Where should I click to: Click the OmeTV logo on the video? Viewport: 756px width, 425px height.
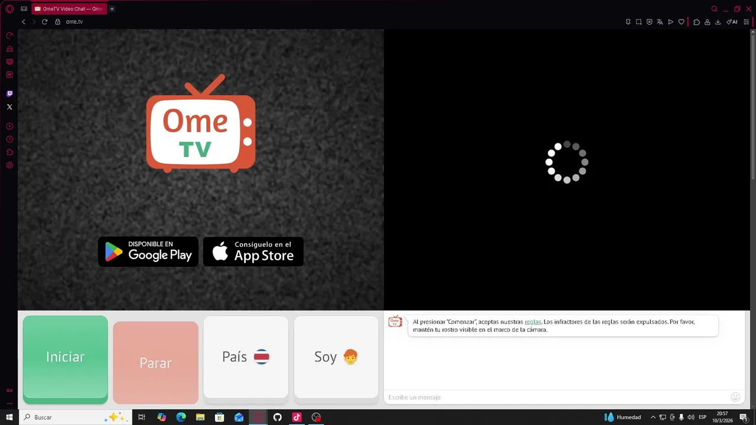pyautogui.click(x=201, y=123)
